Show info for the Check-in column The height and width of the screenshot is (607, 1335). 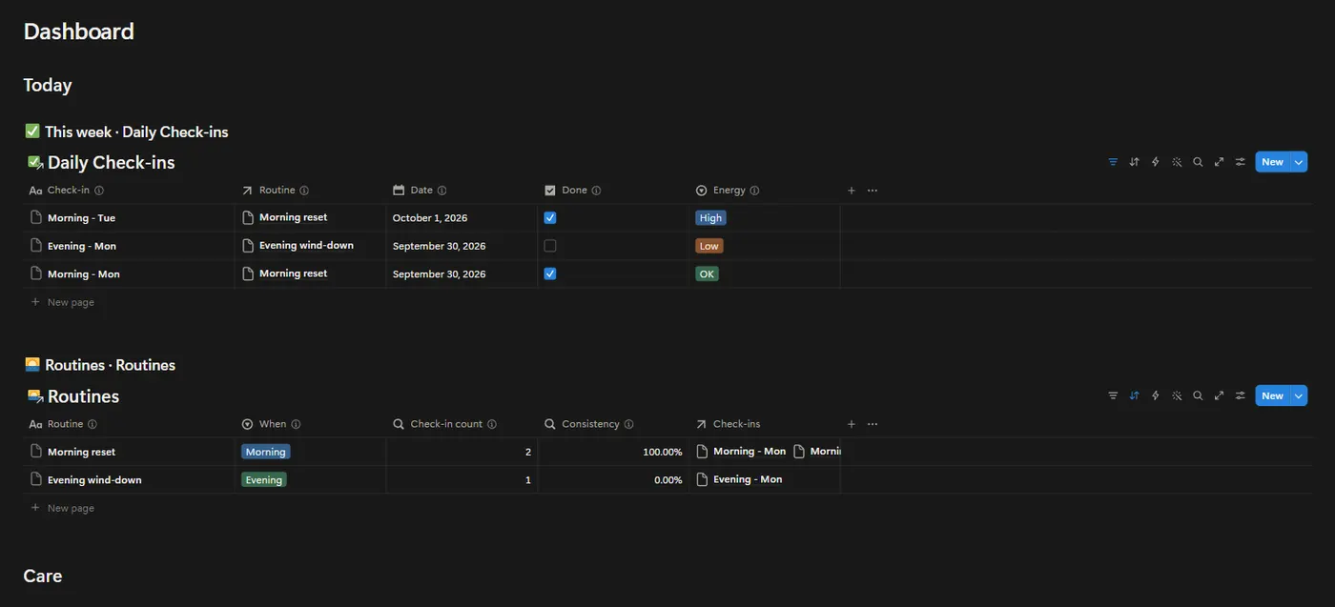click(x=99, y=191)
